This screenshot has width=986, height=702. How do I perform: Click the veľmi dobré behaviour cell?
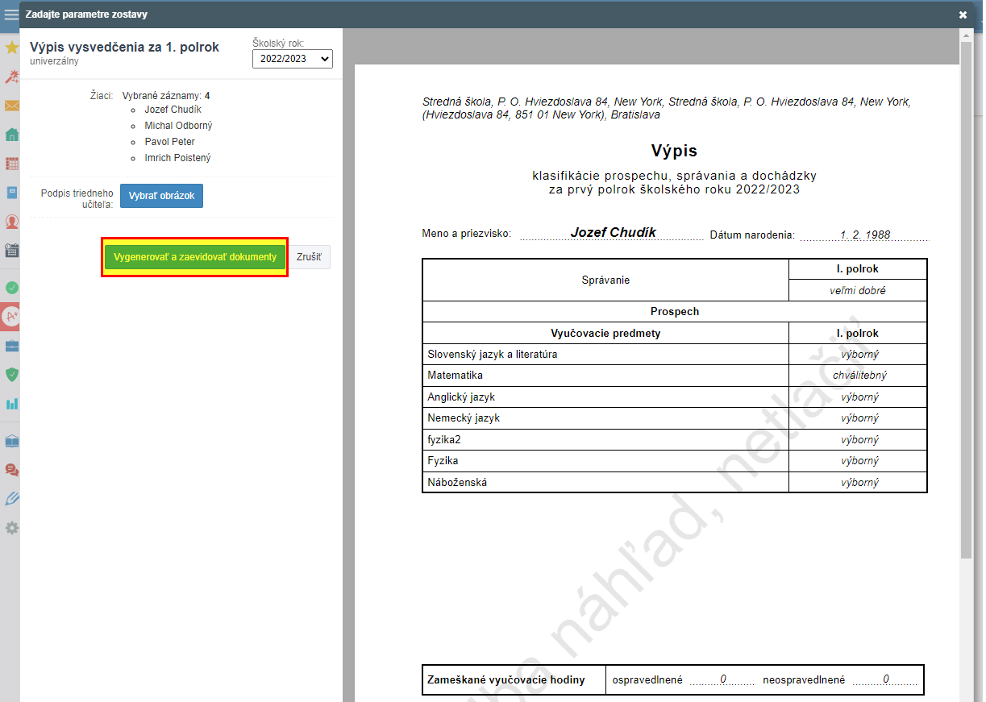click(x=858, y=290)
